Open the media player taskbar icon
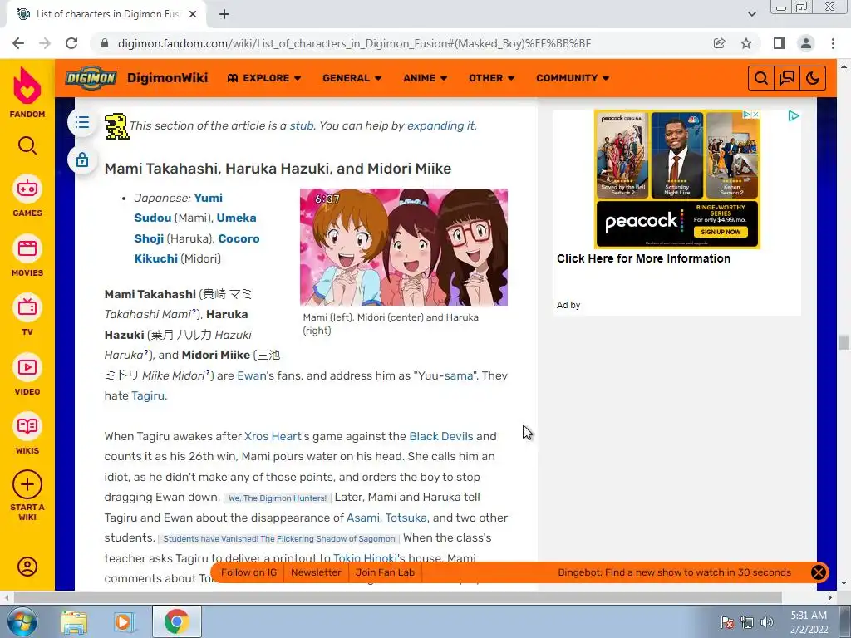The image size is (851, 638). point(125,622)
